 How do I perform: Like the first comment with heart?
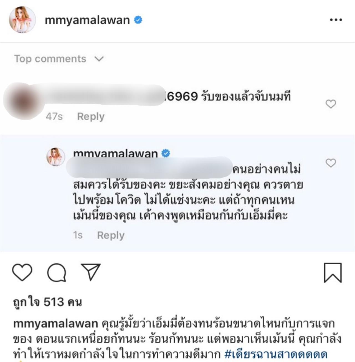click(x=331, y=104)
